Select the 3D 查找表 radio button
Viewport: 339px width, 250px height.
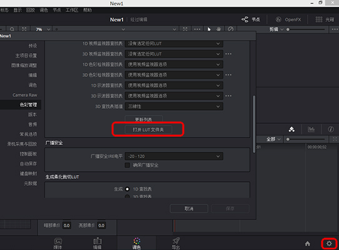128,196
